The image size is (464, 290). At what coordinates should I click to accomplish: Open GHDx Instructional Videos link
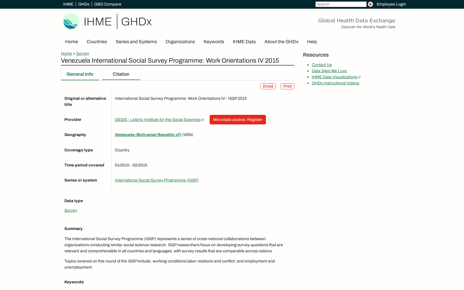point(336,83)
